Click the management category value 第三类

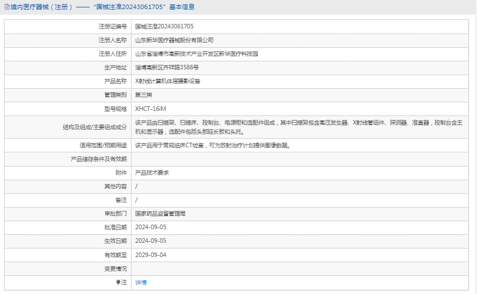[x=143, y=94]
